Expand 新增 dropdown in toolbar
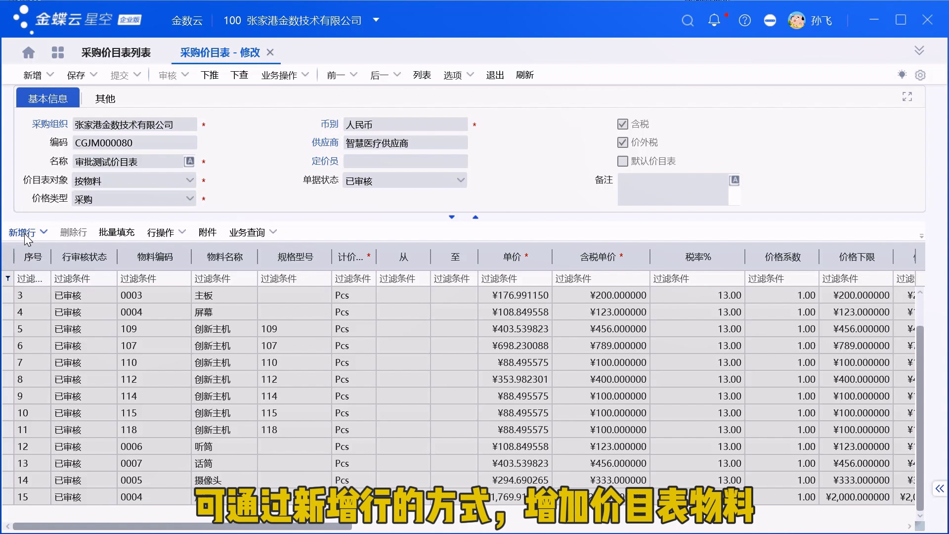The image size is (949, 534). coord(50,75)
